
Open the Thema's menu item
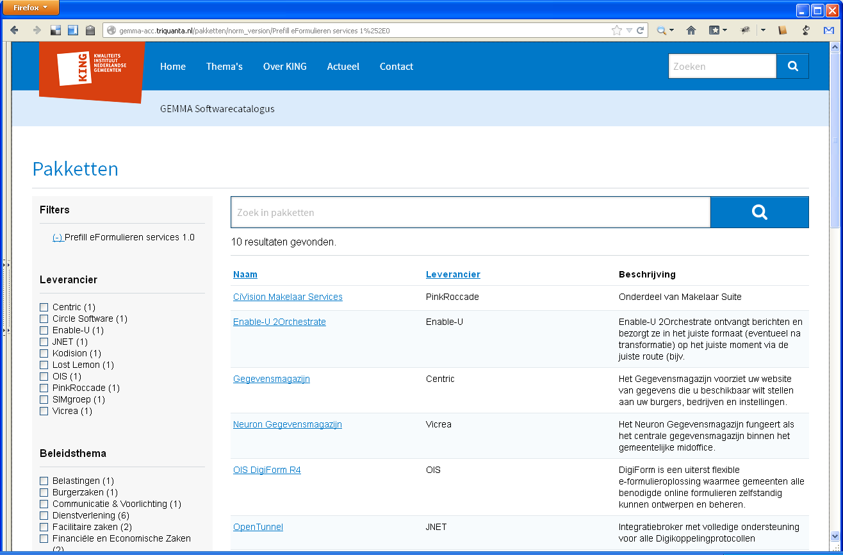coord(224,67)
